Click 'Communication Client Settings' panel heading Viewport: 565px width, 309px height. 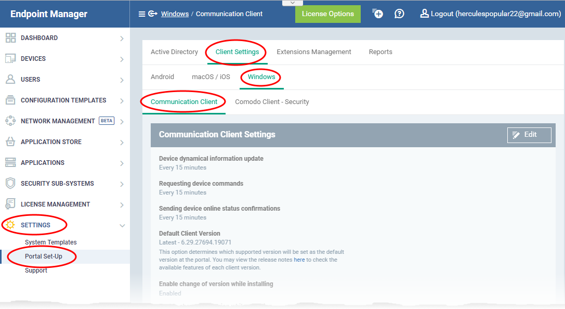pyautogui.click(x=217, y=135)
